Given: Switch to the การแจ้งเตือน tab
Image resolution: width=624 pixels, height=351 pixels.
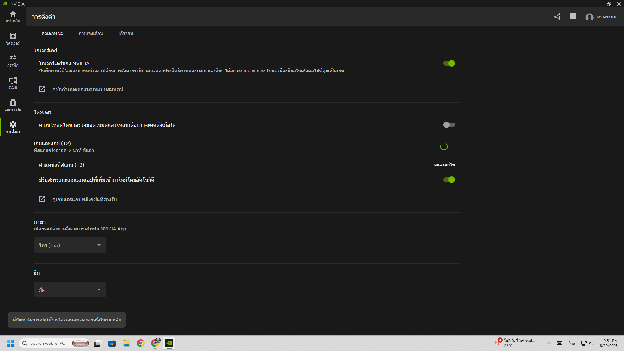Looking at the screenshot, I should [91, 33].
